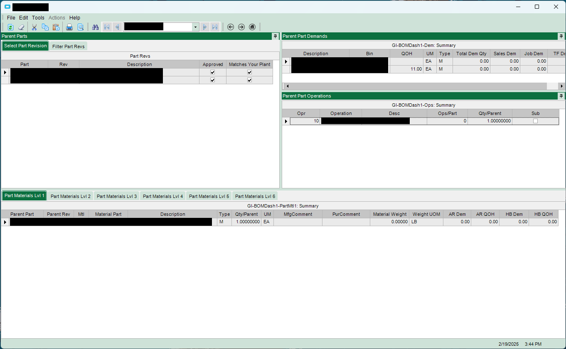
Task: Click Qty/Parent 1.00000000 in Operations grid
Action: pos(490,121)
